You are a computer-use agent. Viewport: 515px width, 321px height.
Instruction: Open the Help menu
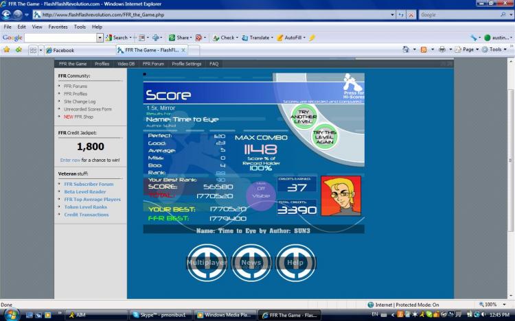click(x=97, y=27)
